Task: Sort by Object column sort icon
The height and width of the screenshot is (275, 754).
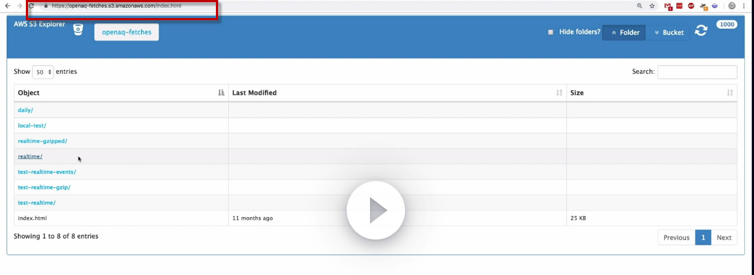Action: coord(221,93)
